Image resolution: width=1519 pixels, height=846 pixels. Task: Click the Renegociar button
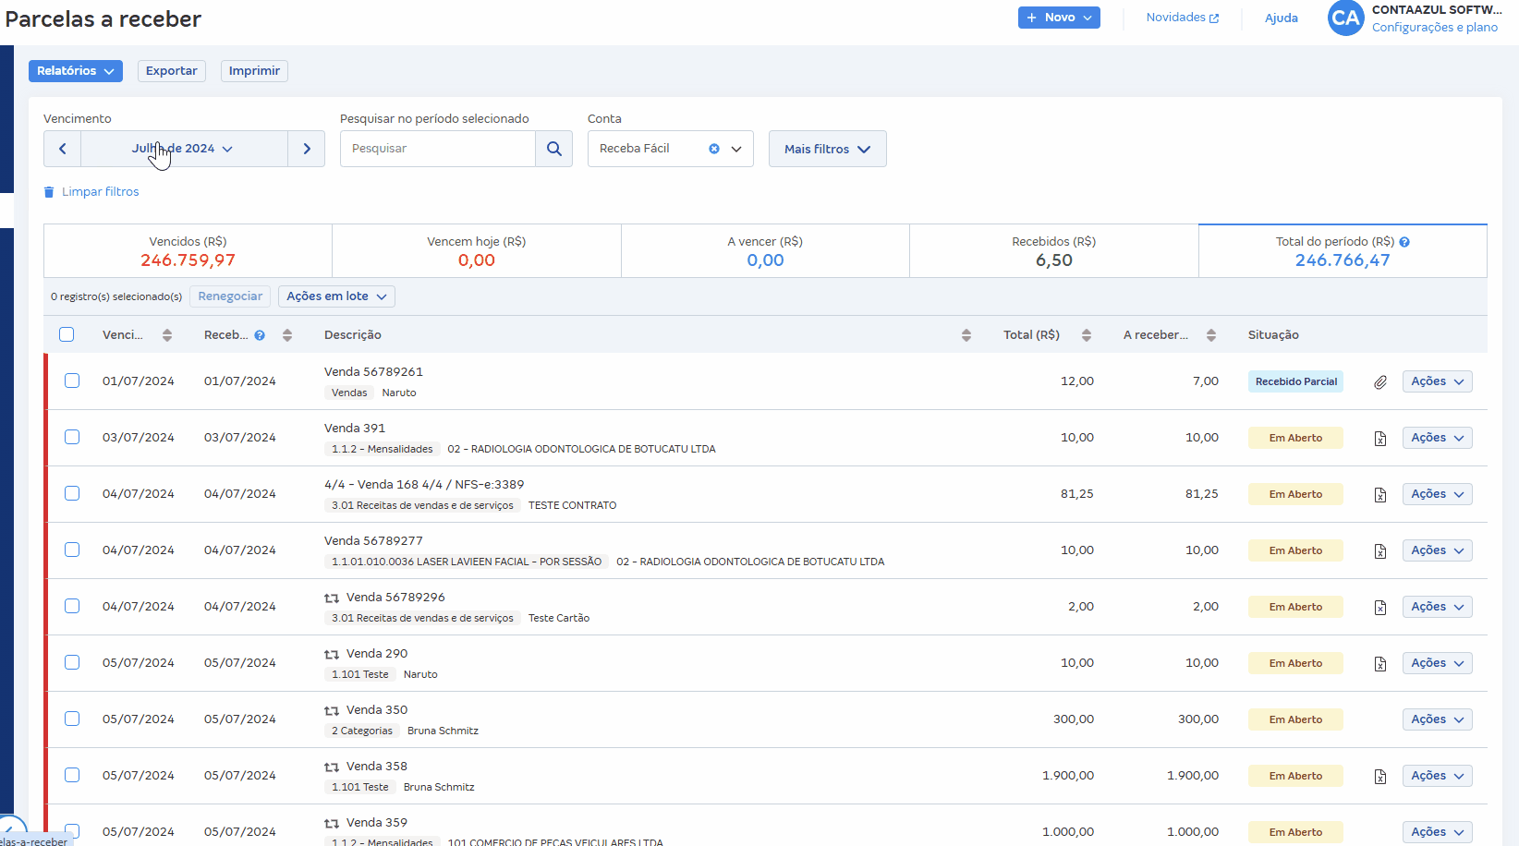pyautogui.click(x=230, y=296)
